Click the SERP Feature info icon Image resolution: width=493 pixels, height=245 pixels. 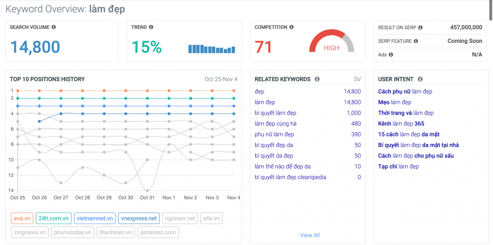[x=416, y=41]
